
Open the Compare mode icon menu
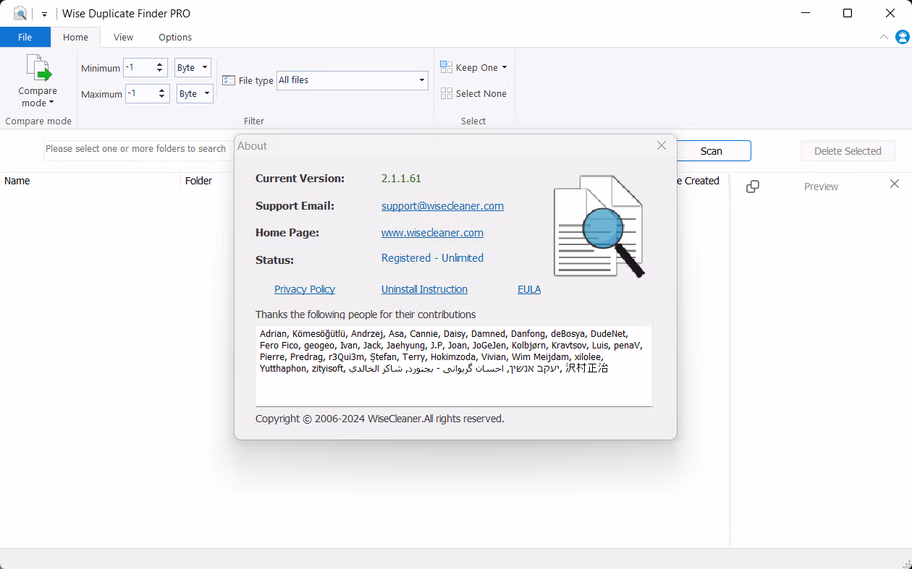[38, 68]
